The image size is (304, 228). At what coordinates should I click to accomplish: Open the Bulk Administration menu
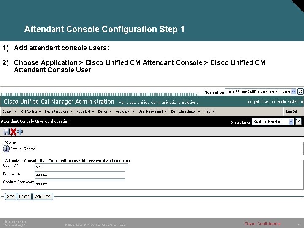(x=185, y=111)
